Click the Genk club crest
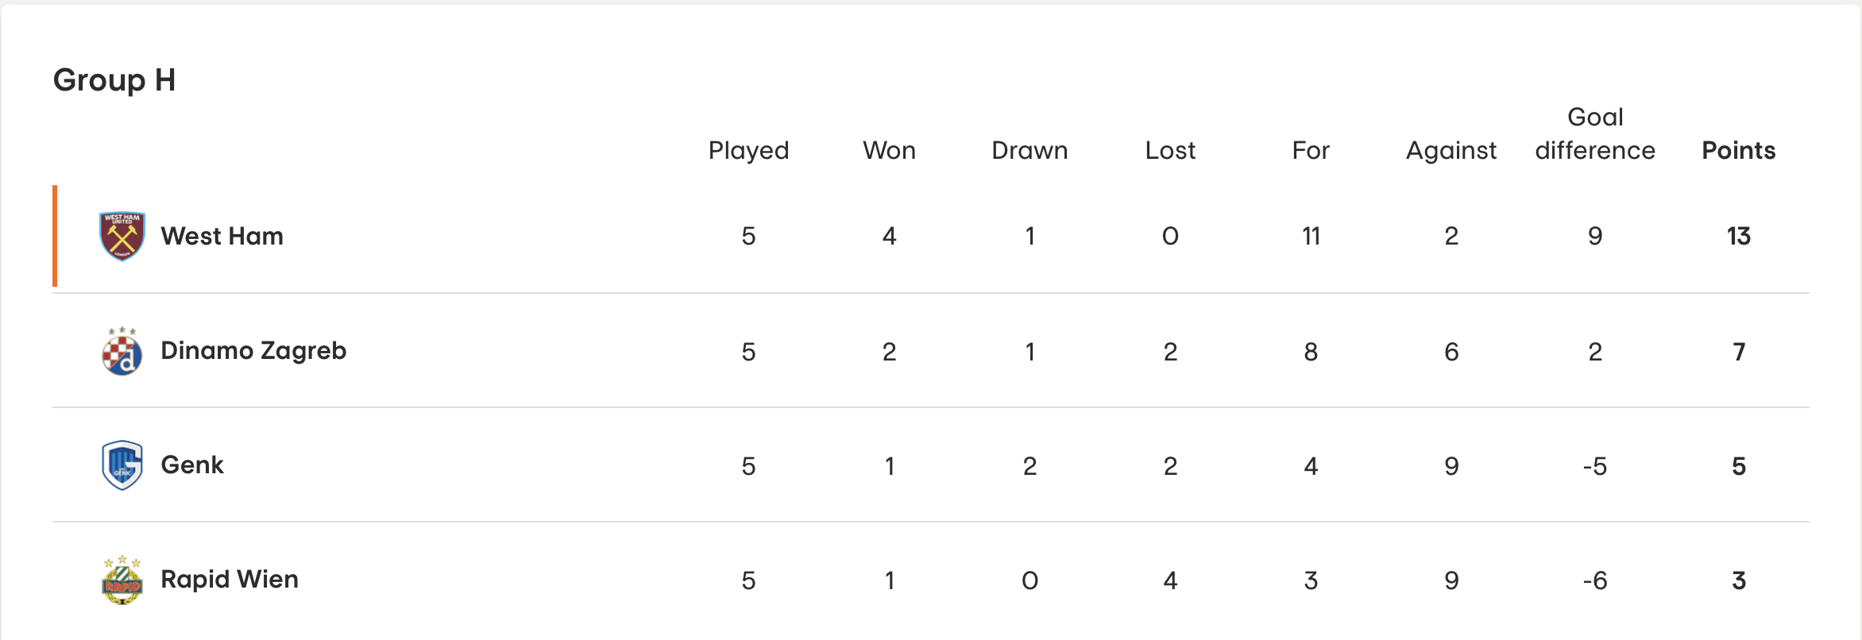 tap(122, 465)
